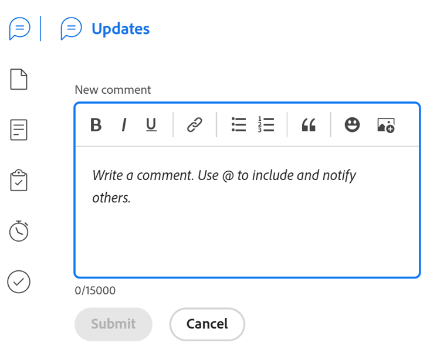This screenshot has height=353, width=440.
Task: Insert a bulleted list
Action: coord(239,125)
